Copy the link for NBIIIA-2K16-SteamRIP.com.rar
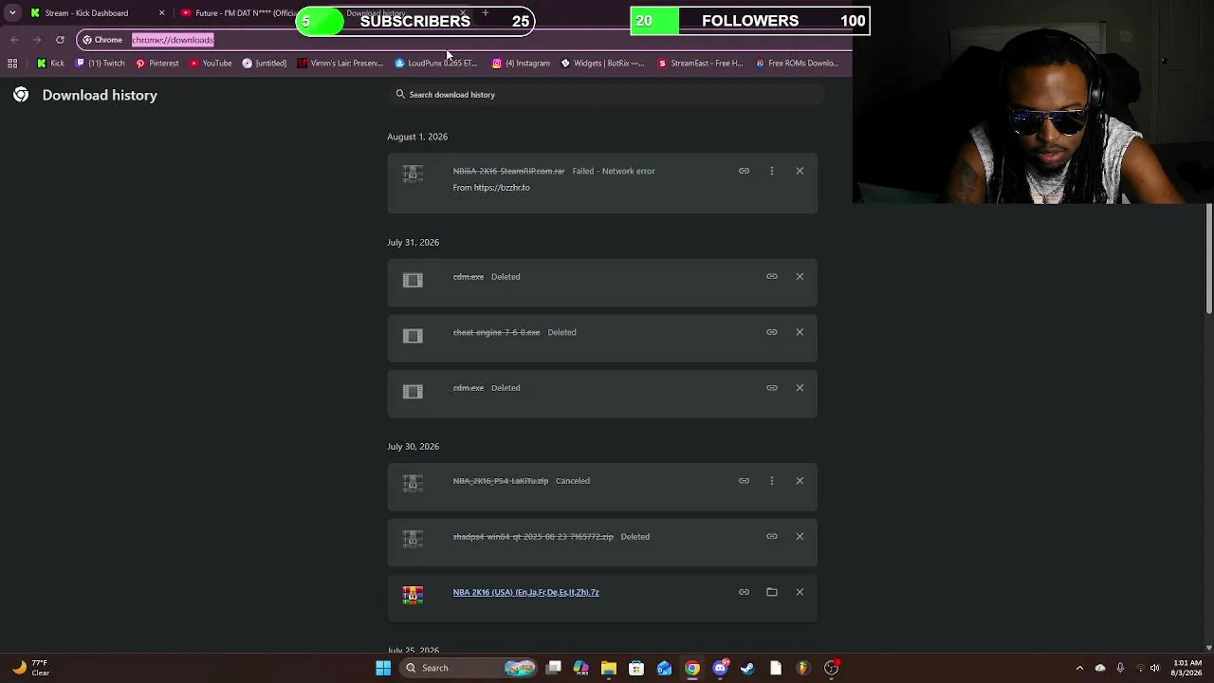 click(x=744, y=171)
